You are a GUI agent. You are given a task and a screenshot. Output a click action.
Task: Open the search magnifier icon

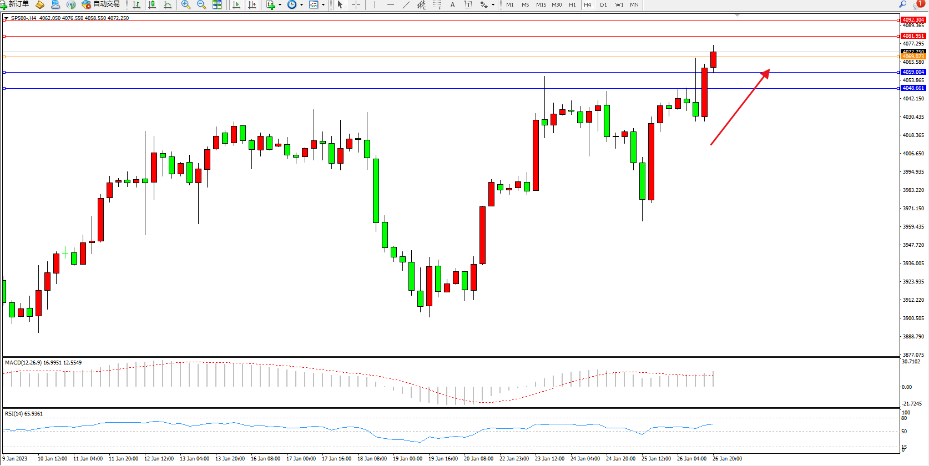[902, 4]
